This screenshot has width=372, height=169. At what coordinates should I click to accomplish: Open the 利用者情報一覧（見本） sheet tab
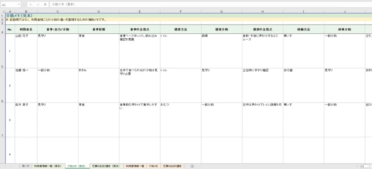click(48, 166)
